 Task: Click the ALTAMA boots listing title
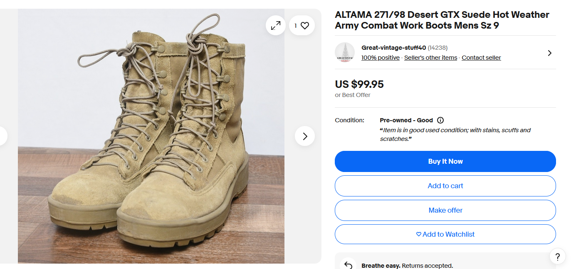click(x=442, y=20)
